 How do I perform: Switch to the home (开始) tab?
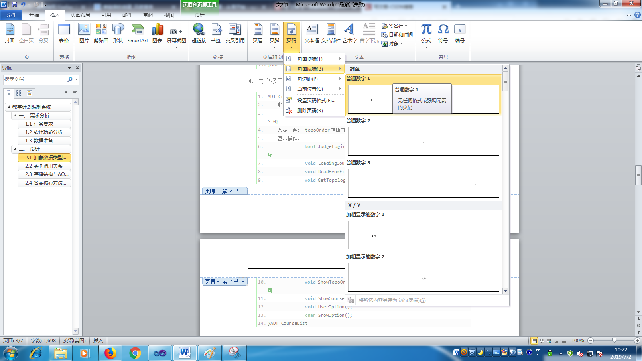pyautogui.click(x=34, y=15)
